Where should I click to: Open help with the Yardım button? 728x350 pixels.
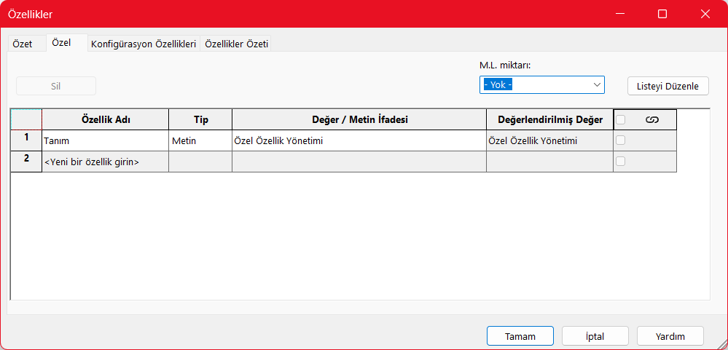(x=670, y=336)
